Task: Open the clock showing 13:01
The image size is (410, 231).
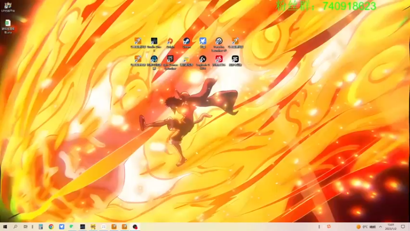Action: point(391,227)
